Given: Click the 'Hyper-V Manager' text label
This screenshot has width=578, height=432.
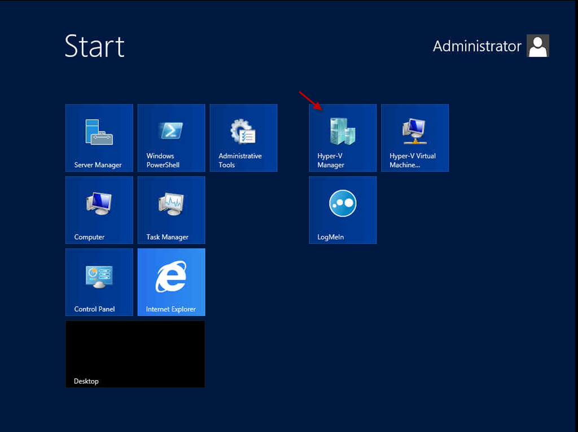Looking at the screenshot, I should click(x=331, y=161).
